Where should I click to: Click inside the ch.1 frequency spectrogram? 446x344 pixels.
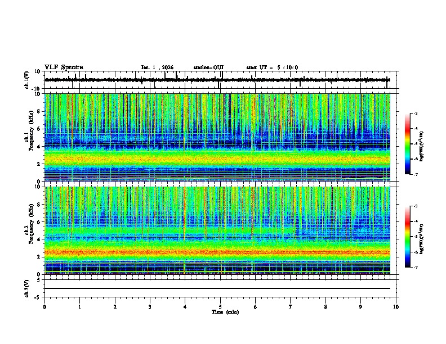tap(217, 137)
